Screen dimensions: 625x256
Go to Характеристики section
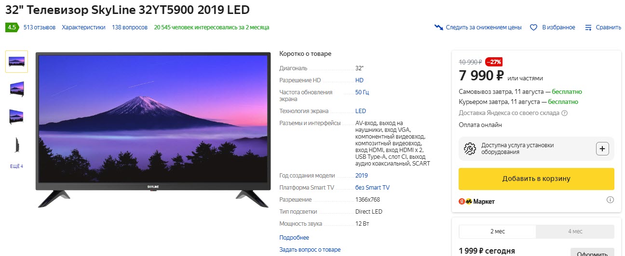pyautogui.click(x=83, y=27)
